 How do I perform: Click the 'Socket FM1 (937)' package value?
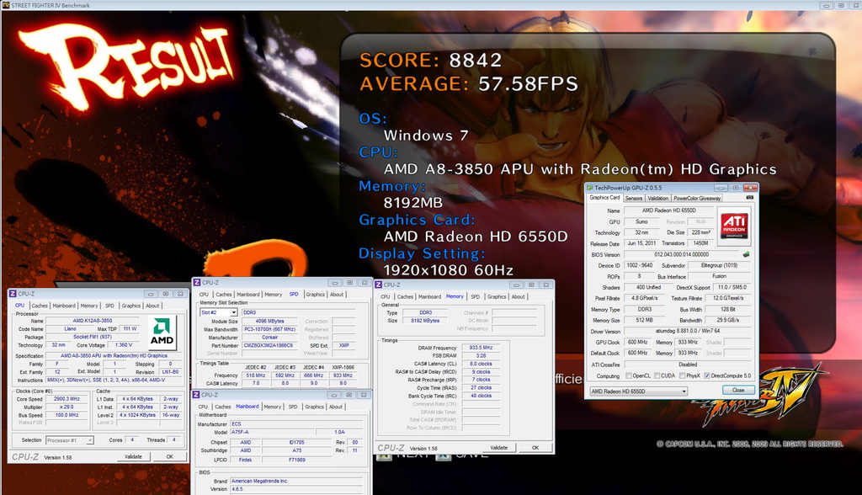pyautogui.click(x=93, y=337)
